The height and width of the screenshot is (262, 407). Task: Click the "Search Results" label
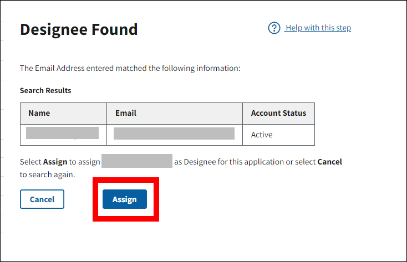(x=45, y=90)
